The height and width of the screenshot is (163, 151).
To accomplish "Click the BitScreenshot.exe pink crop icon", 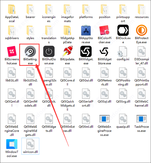I will [12, 51].
